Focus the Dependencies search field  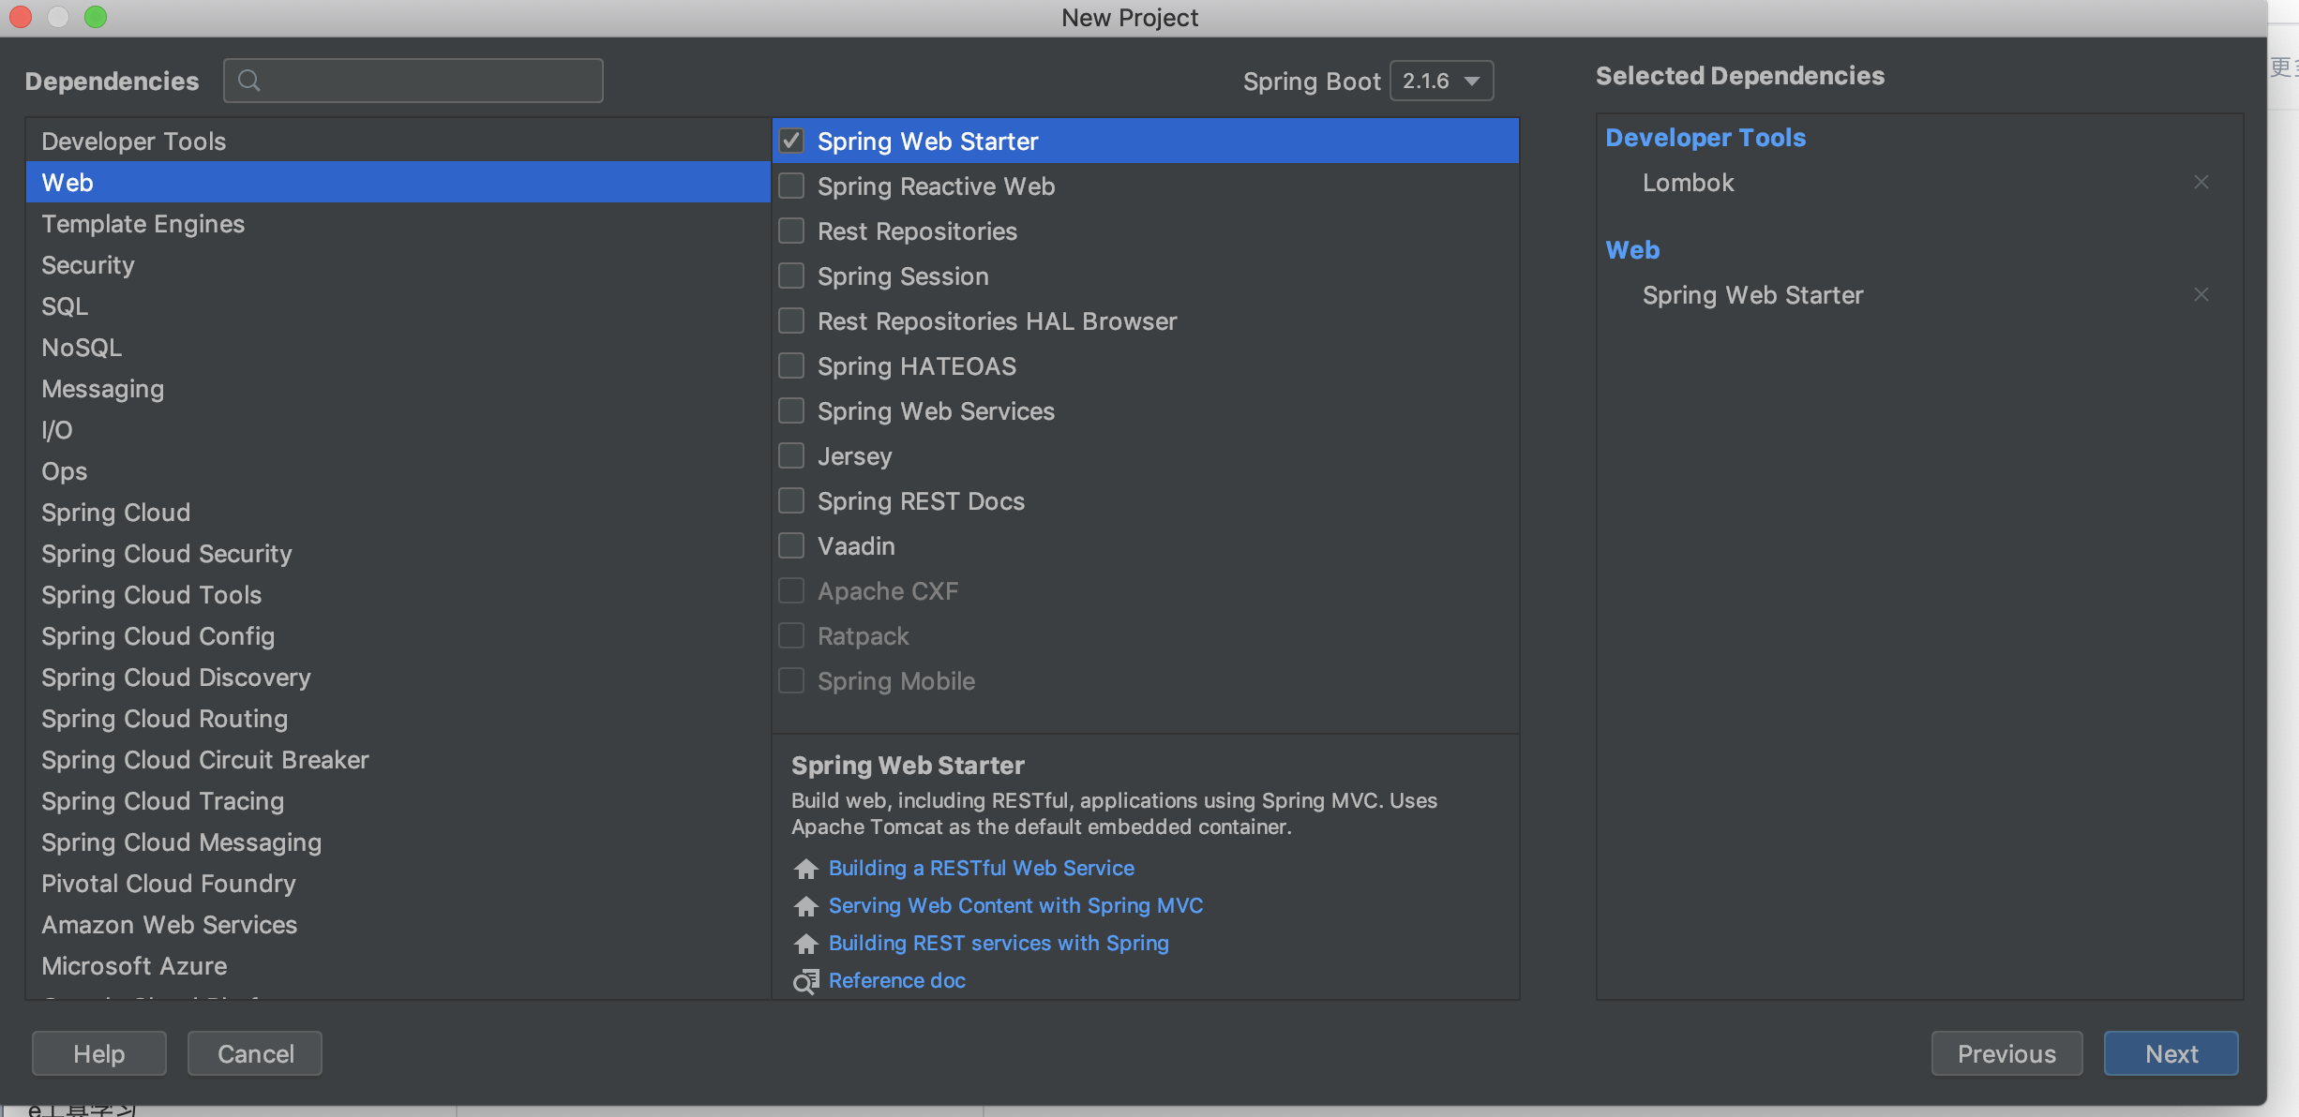click(413, 81)
